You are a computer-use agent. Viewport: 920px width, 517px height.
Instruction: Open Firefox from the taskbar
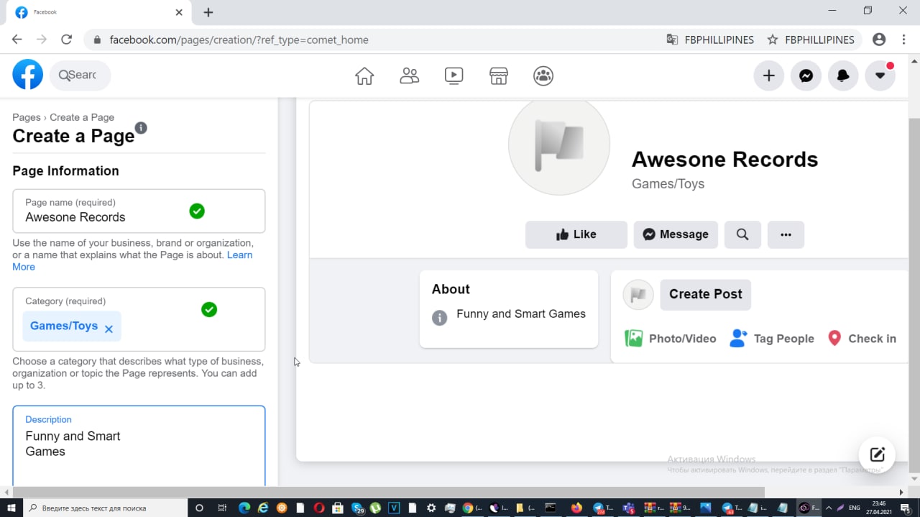576,508
